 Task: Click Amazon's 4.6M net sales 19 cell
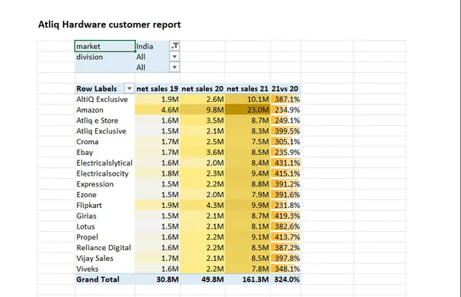pyautogui.click(x=158, y=110)
